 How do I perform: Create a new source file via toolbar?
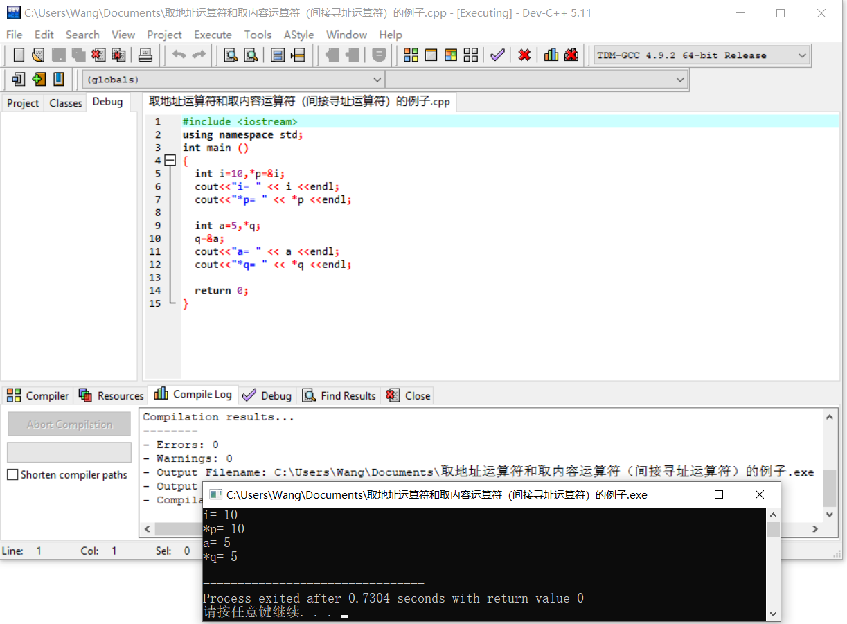click(19, 55)
